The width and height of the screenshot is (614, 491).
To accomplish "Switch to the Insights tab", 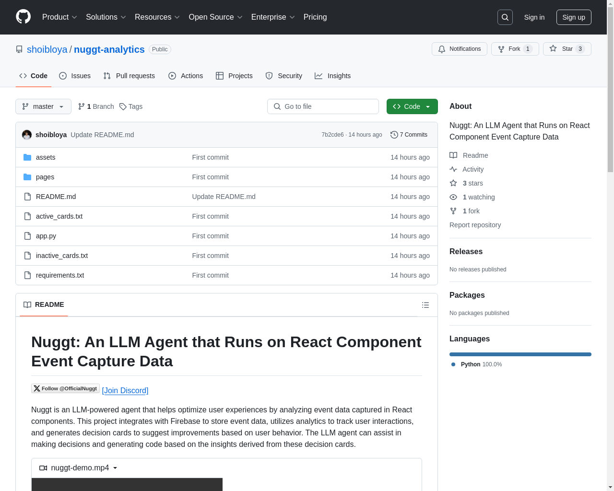I will (333, 76).
